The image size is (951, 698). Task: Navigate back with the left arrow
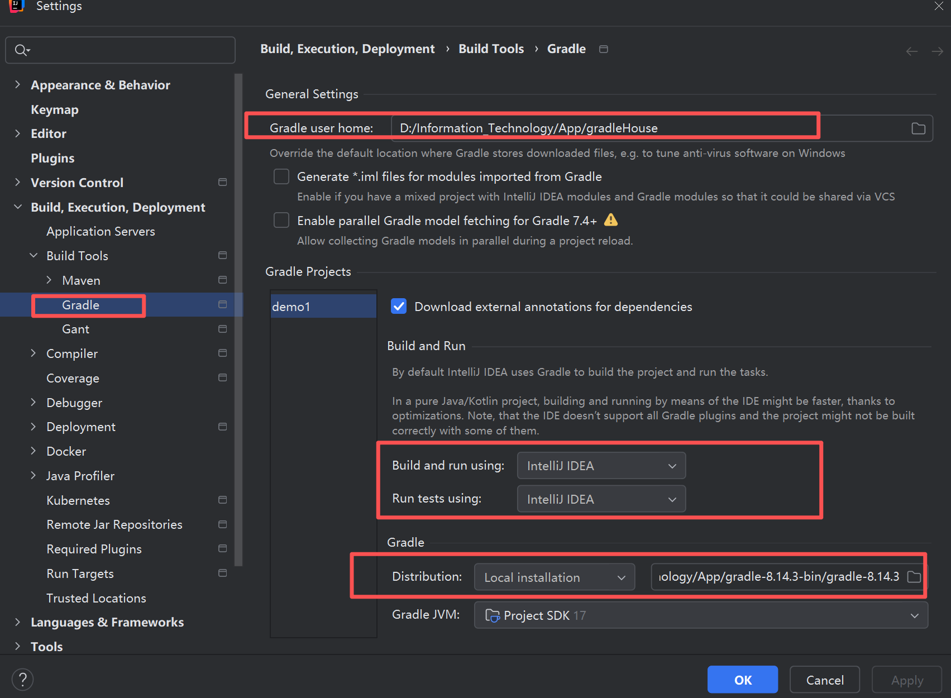911,51
